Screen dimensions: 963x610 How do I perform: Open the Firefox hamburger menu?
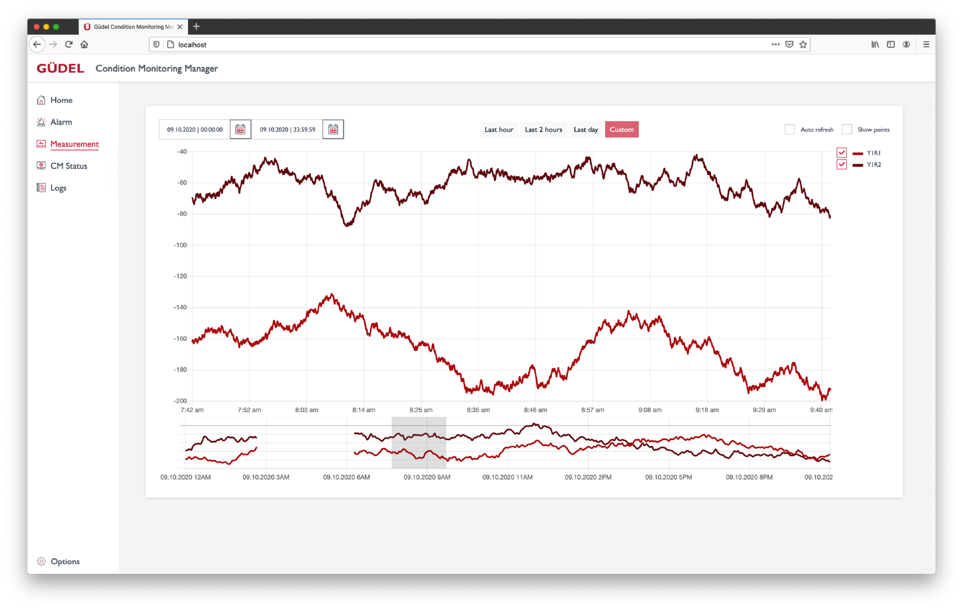click(926, 44)
